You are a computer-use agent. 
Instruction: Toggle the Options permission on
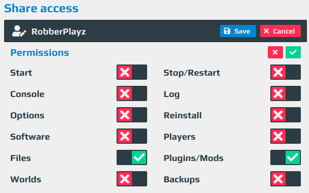pyautogui.click(x=132, y=115)
